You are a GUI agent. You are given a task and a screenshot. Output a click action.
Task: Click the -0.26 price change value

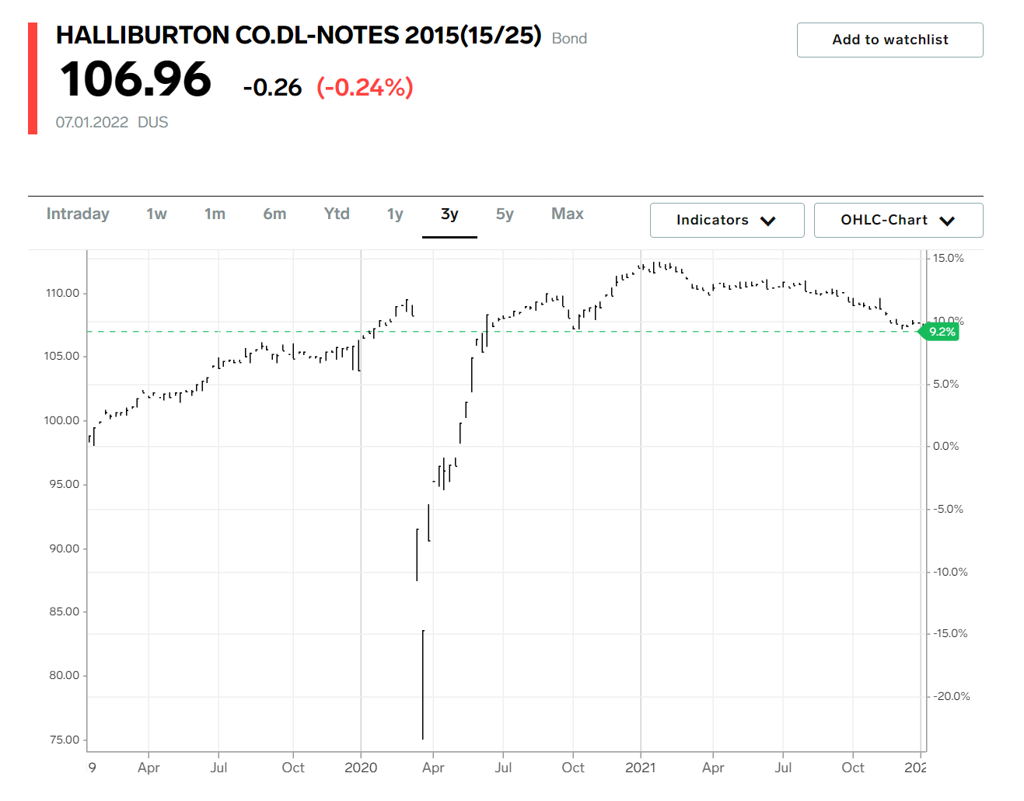click(272, 87)
